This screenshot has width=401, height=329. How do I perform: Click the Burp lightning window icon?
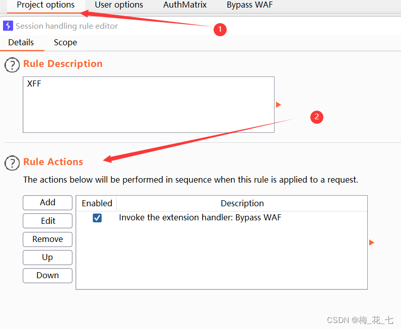(x=8, y=26)
